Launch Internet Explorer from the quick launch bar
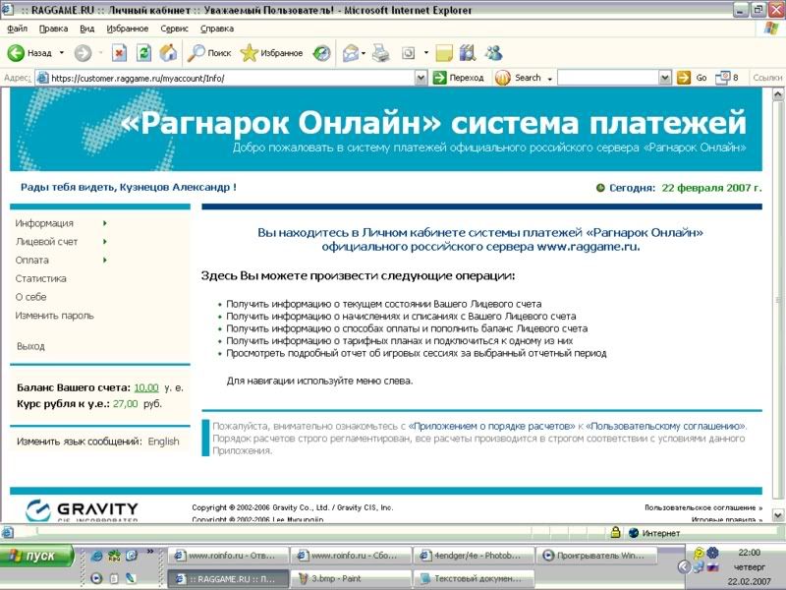This screenshot has height=590, width=786. [96, 556]
